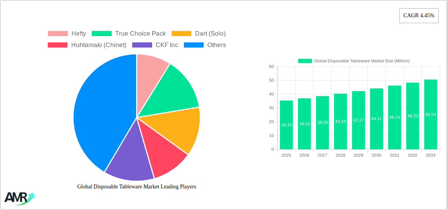
Task: Toggle the True Choice Pack legend entry
Action: click(x=129, y=34)
